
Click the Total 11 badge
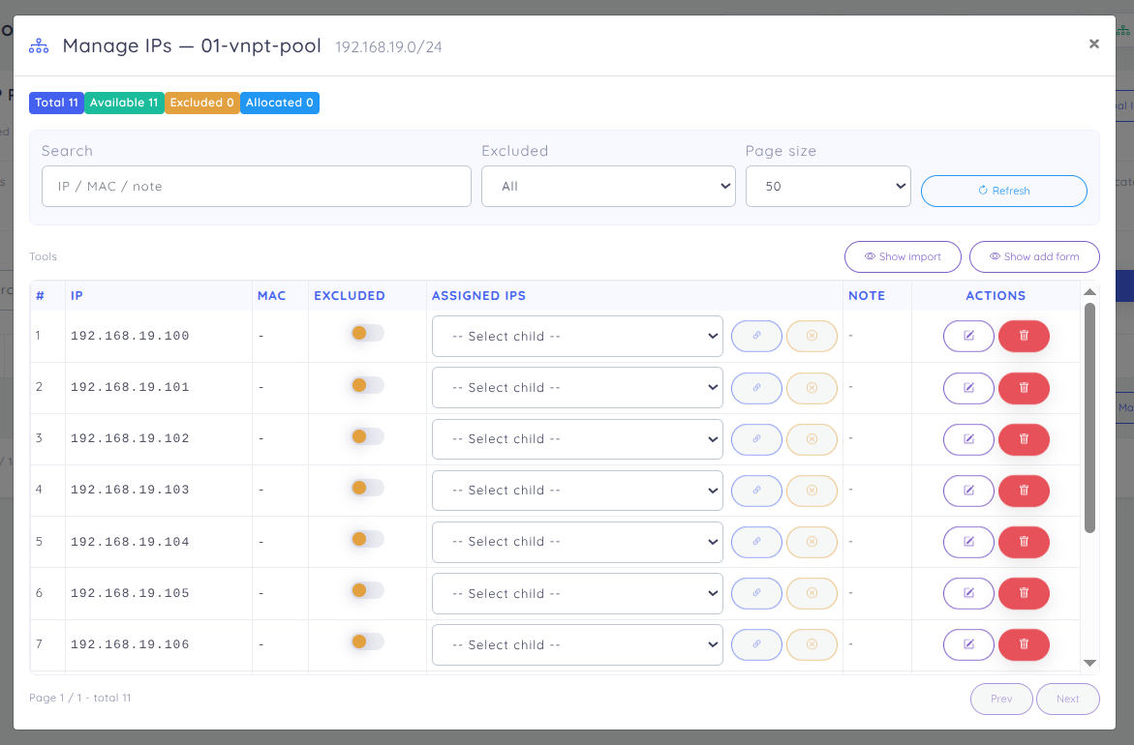(x=56, y=103)
